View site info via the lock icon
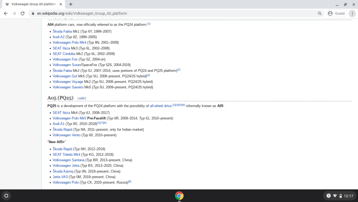 33,14
